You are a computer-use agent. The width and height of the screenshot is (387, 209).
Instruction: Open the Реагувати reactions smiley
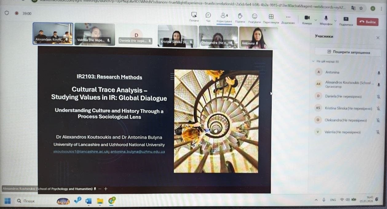point(255,17)
